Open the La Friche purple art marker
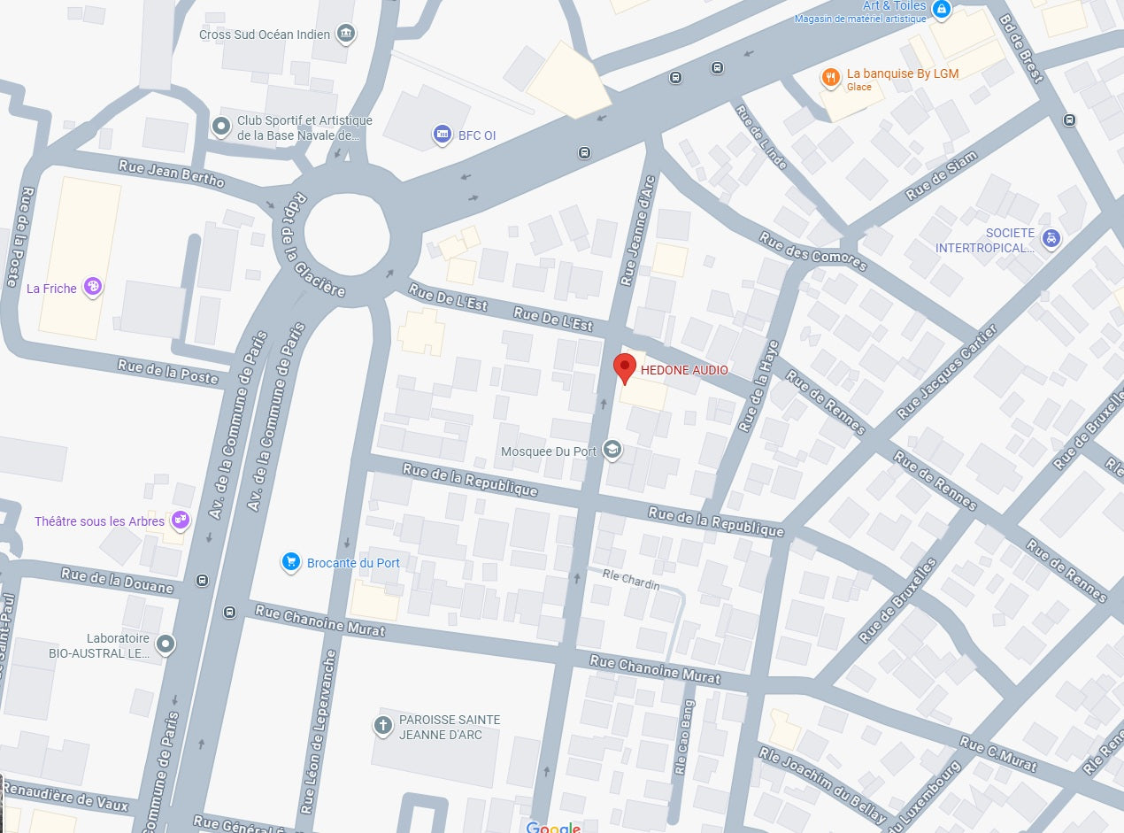 click(x=92, y=287)
